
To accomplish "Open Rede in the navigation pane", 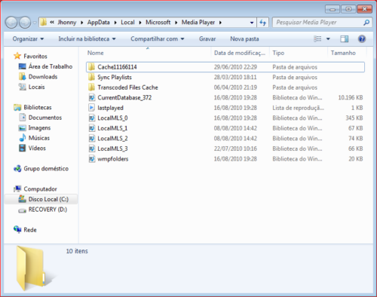I will point(30,230).
